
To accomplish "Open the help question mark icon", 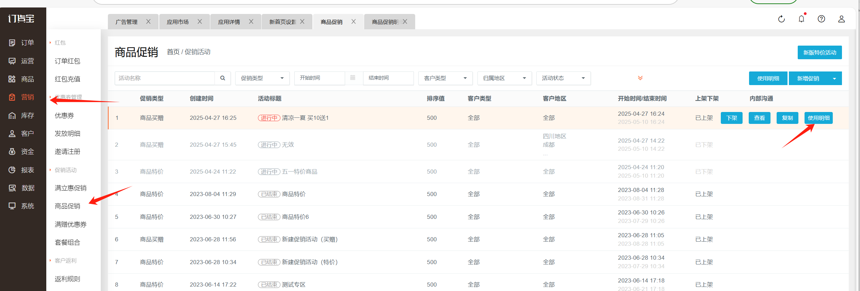I will (x=821, y=19).
